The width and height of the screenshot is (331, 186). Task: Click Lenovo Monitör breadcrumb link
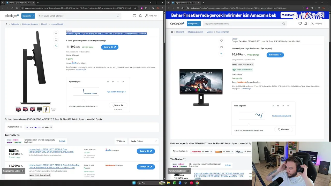57,24
